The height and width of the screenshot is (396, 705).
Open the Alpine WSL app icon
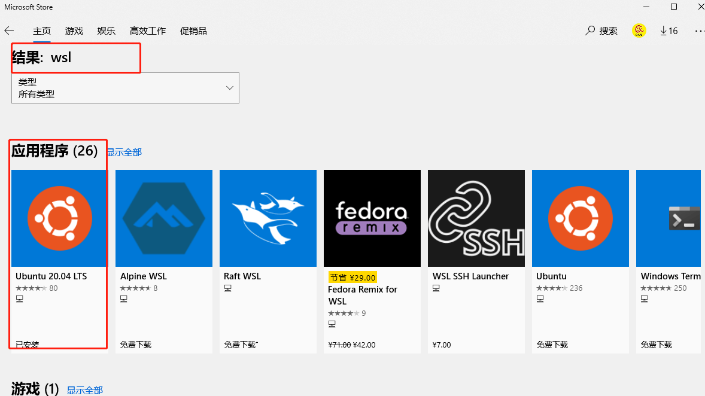pos(164,218)
